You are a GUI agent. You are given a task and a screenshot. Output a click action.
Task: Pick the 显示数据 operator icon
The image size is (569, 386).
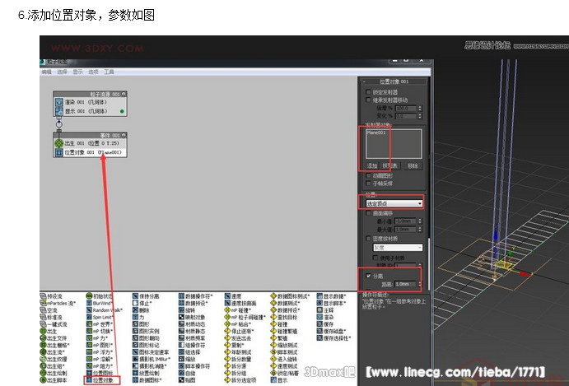pos(319,296)
